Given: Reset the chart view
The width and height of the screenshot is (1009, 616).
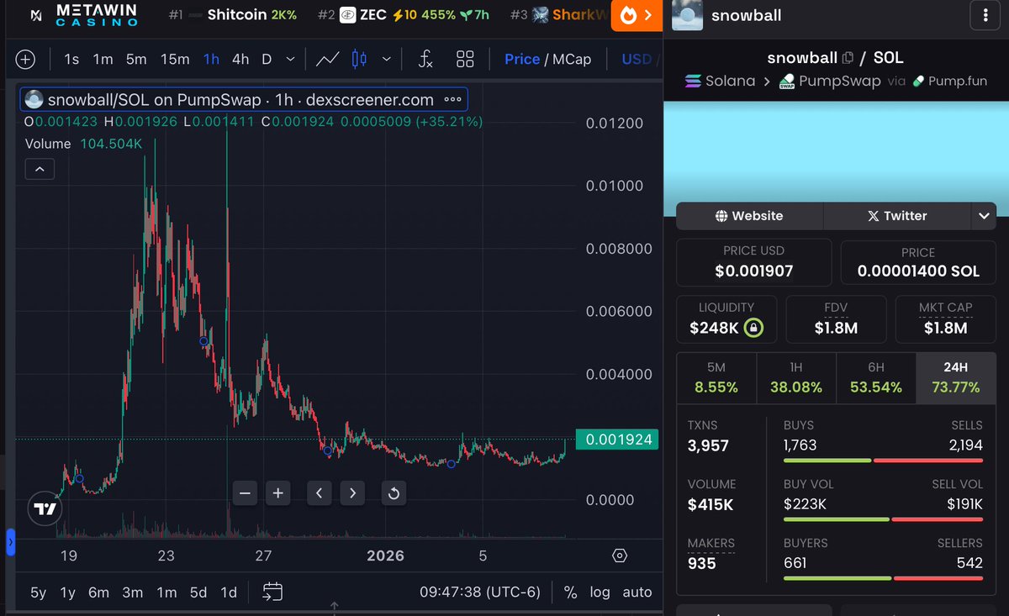Looking at the screenshot, I should [x=394, y=493].
